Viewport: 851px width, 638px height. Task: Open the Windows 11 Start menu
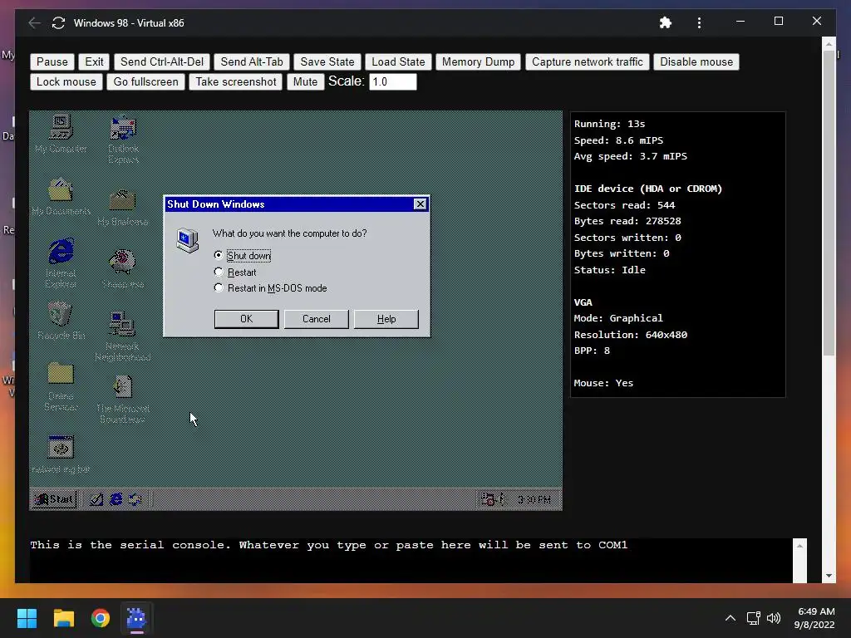click(x=27, y=618)
